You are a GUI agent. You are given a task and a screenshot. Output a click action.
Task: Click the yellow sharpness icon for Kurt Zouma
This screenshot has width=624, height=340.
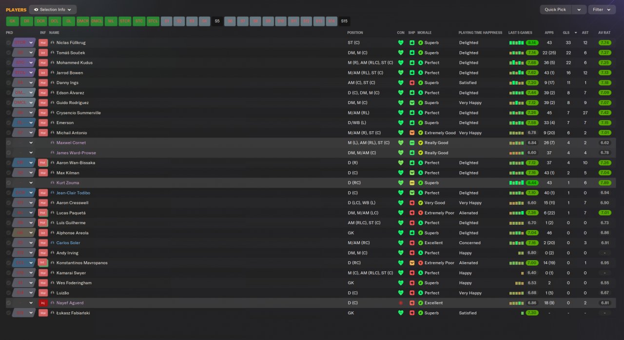click(412, 183)
